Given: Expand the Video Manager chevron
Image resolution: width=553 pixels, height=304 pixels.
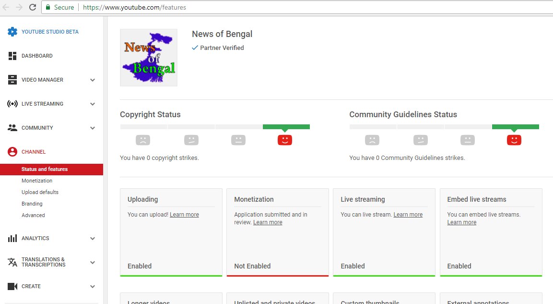Looking at the screenshot, I should pyautogui.click(x=93, y=80).
